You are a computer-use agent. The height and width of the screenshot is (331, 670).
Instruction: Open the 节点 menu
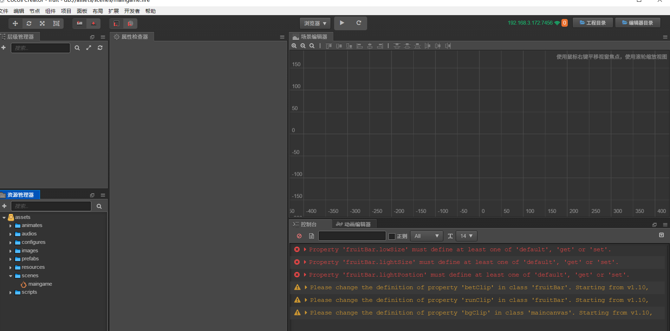34,11
